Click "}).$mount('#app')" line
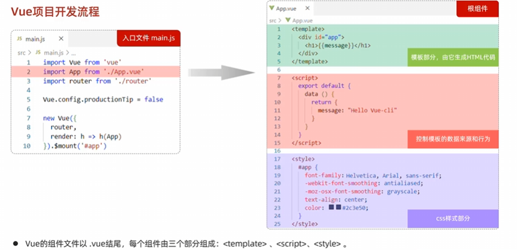The height and width of the screenshot is (250, 517). (x=75, y=146)
